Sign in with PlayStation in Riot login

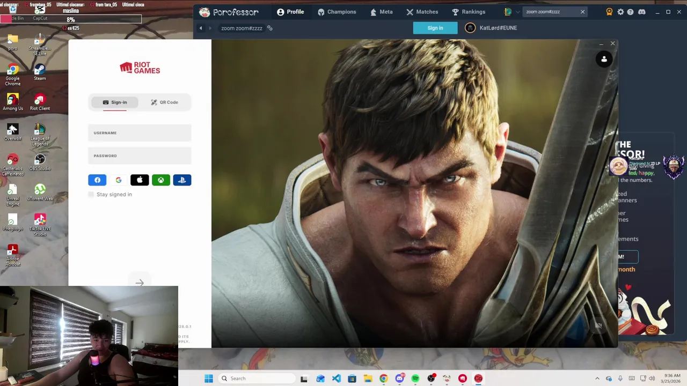[182, 180]
